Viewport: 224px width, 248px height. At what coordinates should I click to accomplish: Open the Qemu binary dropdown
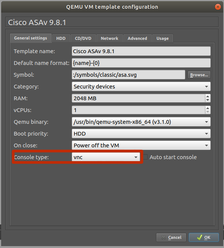point(141,122)
